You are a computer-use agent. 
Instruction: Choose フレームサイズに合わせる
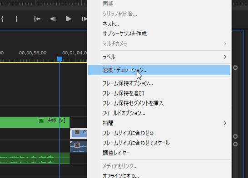pos(159,133)
